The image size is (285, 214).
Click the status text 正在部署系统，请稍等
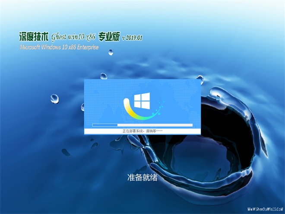pos(142,131)
